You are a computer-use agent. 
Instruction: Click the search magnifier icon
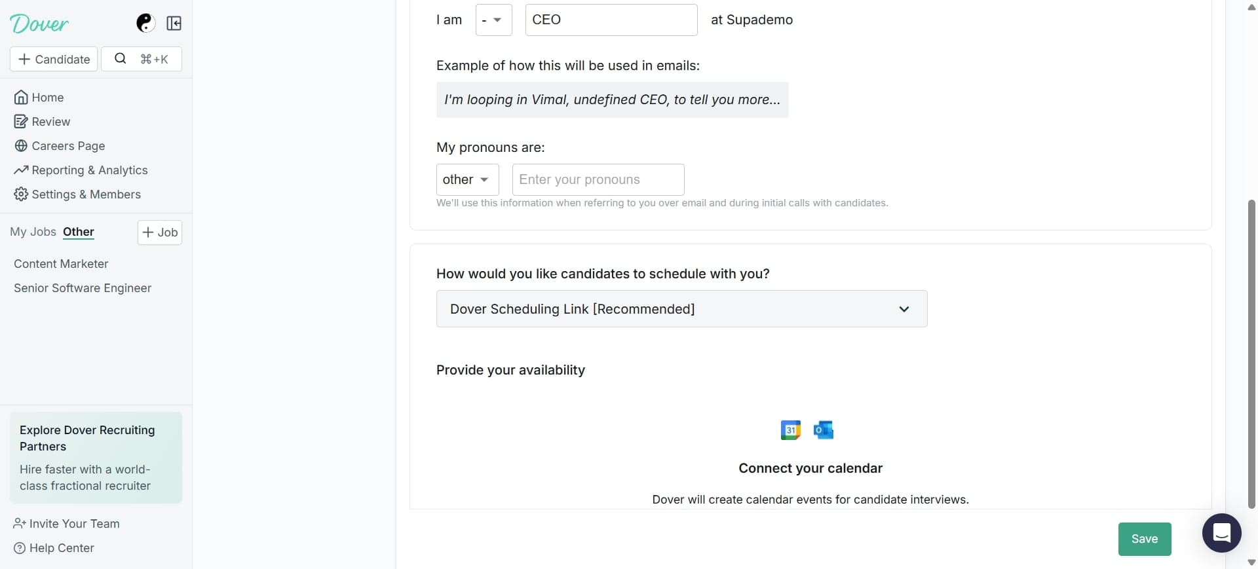(121, 59)
